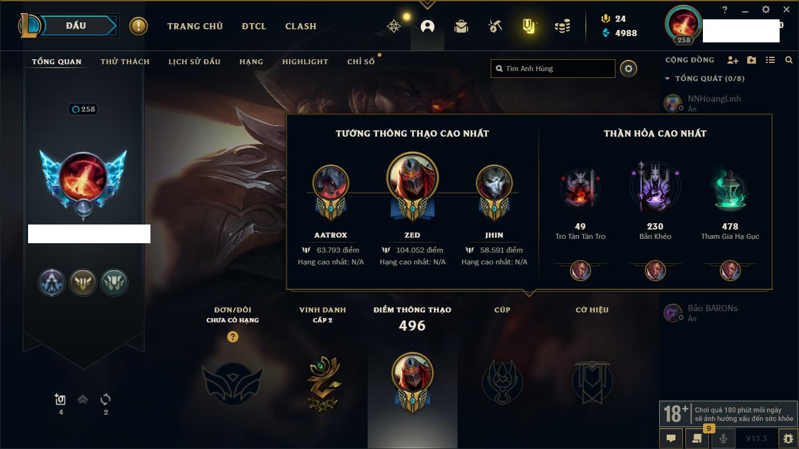Open the chat bubble icon at bottom
The width and height of the screenshot is (799, 449).
pyautogui.click(x=671, y=438)
